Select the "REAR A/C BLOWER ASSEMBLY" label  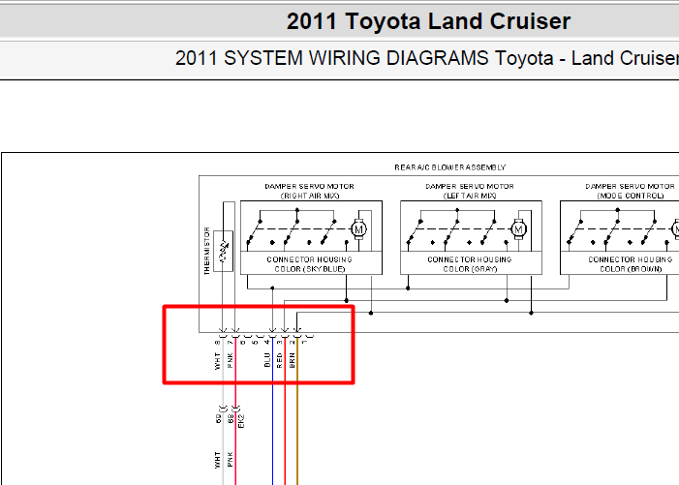point(450,167)
